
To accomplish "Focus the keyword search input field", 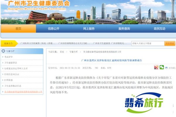I will 148,44.
